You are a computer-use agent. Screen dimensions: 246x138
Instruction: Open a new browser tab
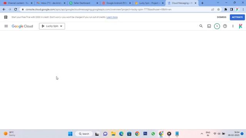203,3
